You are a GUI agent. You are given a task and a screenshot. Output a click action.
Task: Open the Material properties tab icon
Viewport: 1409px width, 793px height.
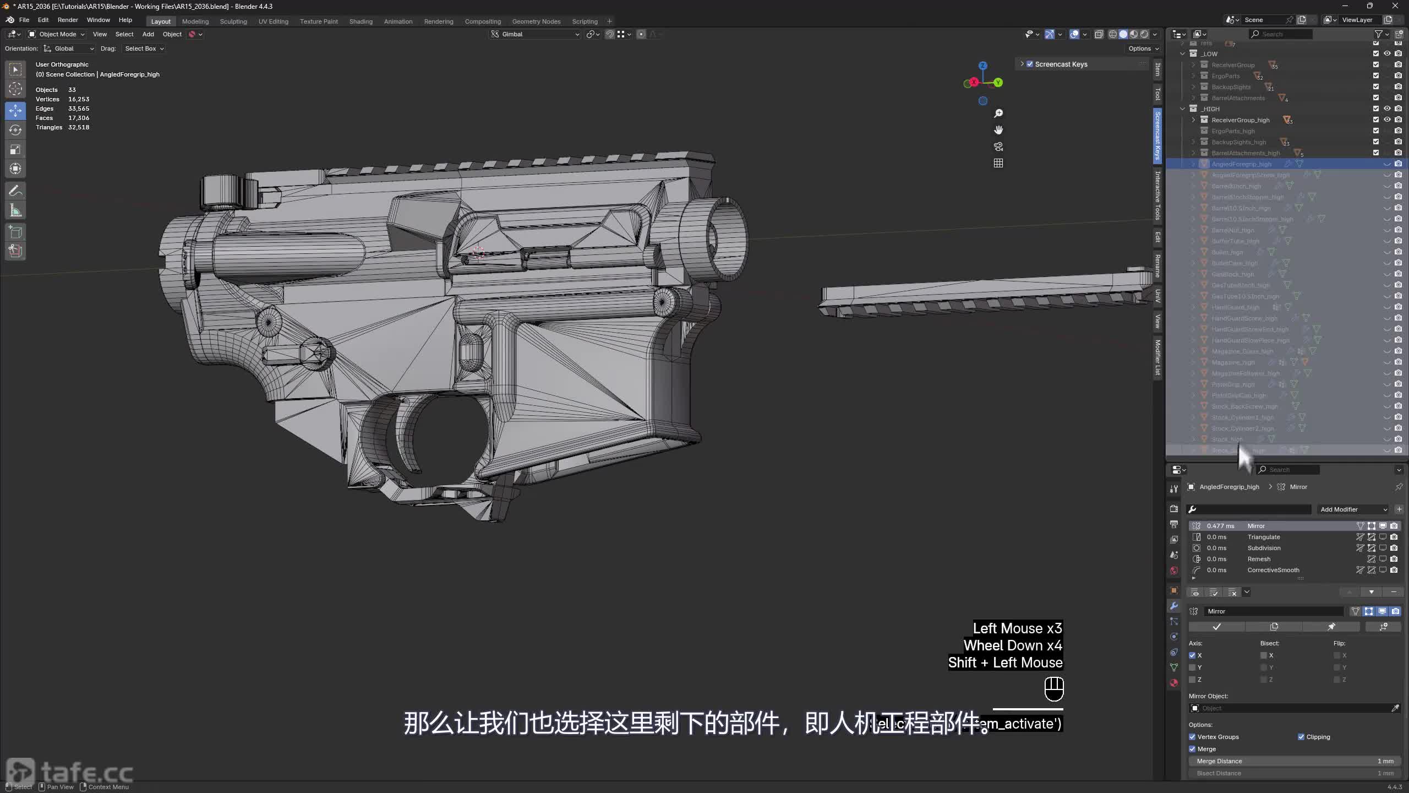point(1174,683)
